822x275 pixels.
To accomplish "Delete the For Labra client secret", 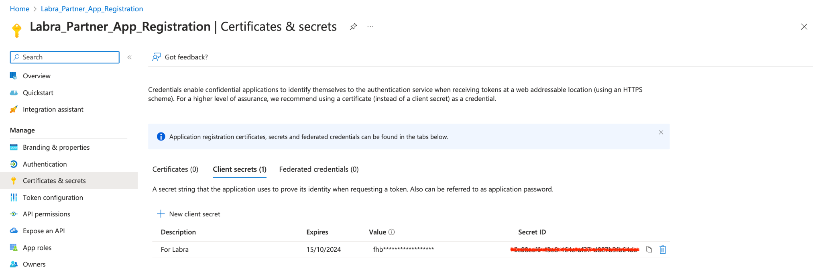I will click(663, 249).
